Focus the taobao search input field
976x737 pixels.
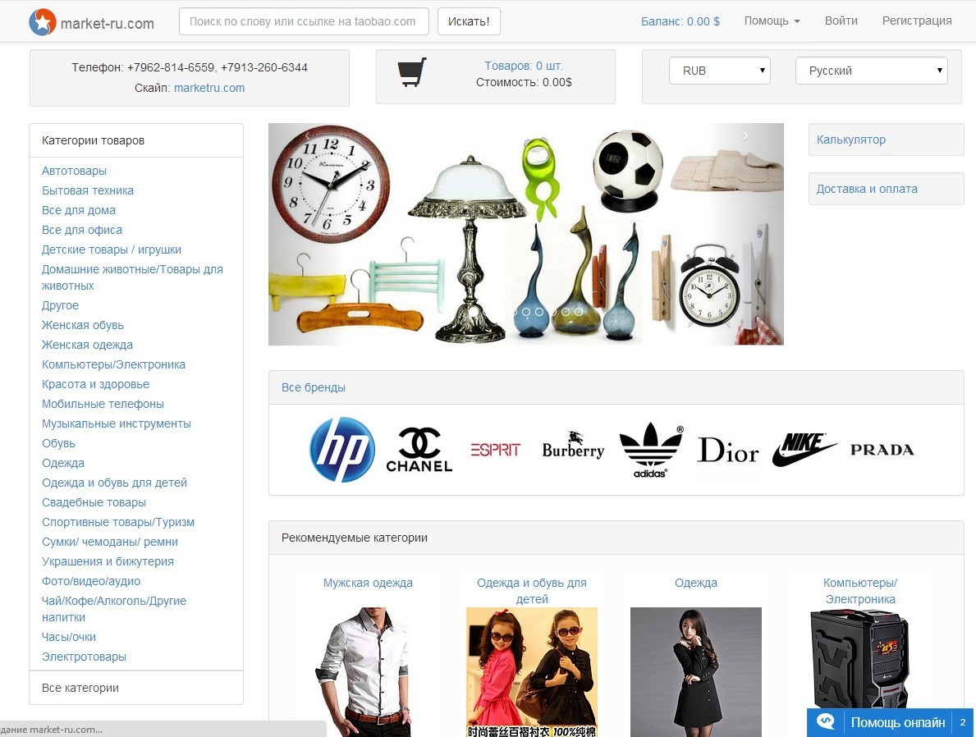304,21
